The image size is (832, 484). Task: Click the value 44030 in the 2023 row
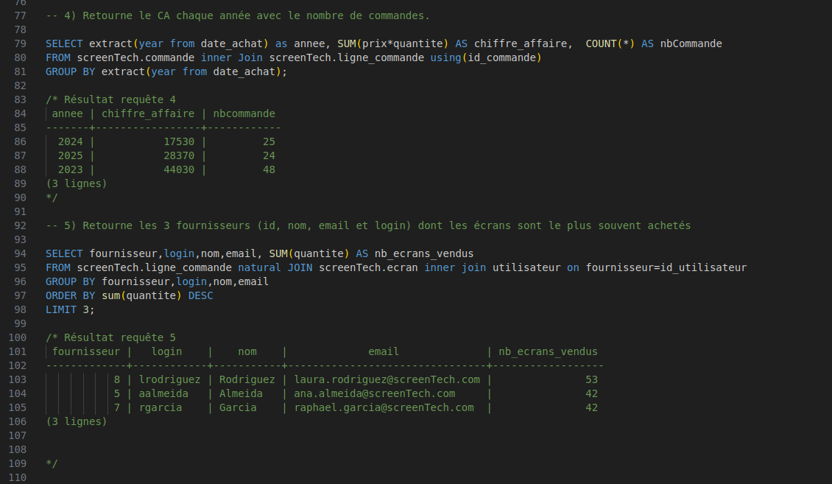click(178, 169)
